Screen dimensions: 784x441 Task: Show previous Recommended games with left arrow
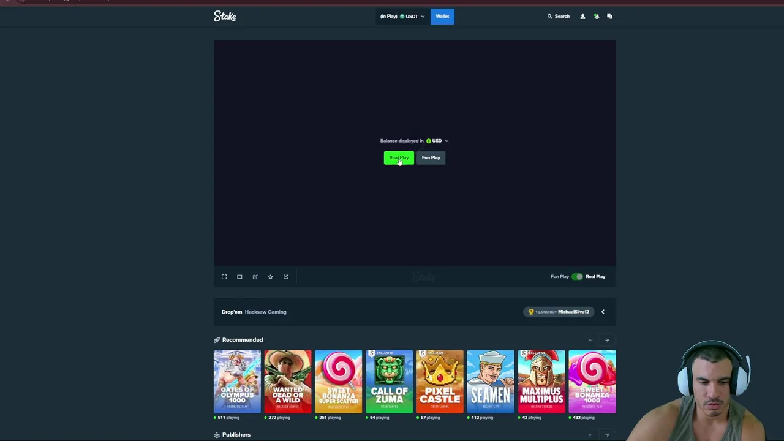pos(590,340)
